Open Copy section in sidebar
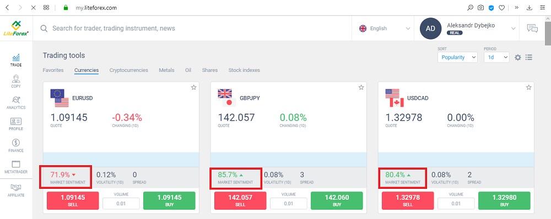 point(16,81)
